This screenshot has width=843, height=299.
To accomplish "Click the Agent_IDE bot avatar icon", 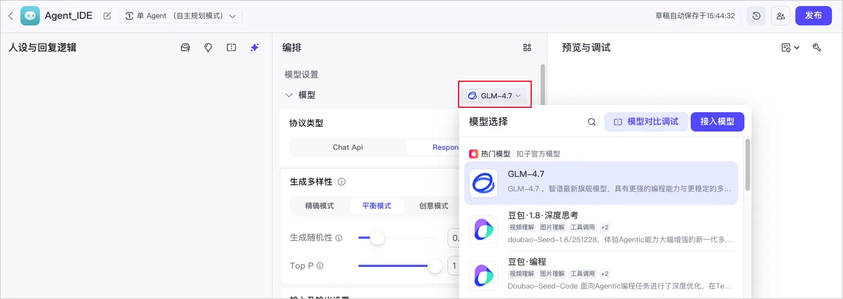I will 30,16.
